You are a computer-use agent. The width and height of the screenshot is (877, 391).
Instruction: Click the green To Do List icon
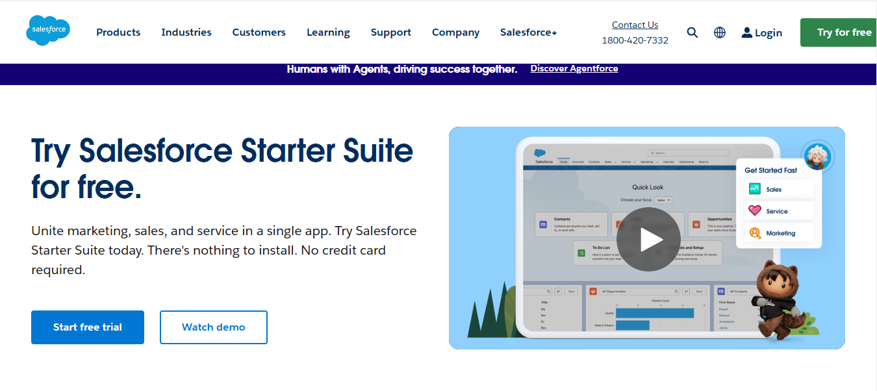581,253
